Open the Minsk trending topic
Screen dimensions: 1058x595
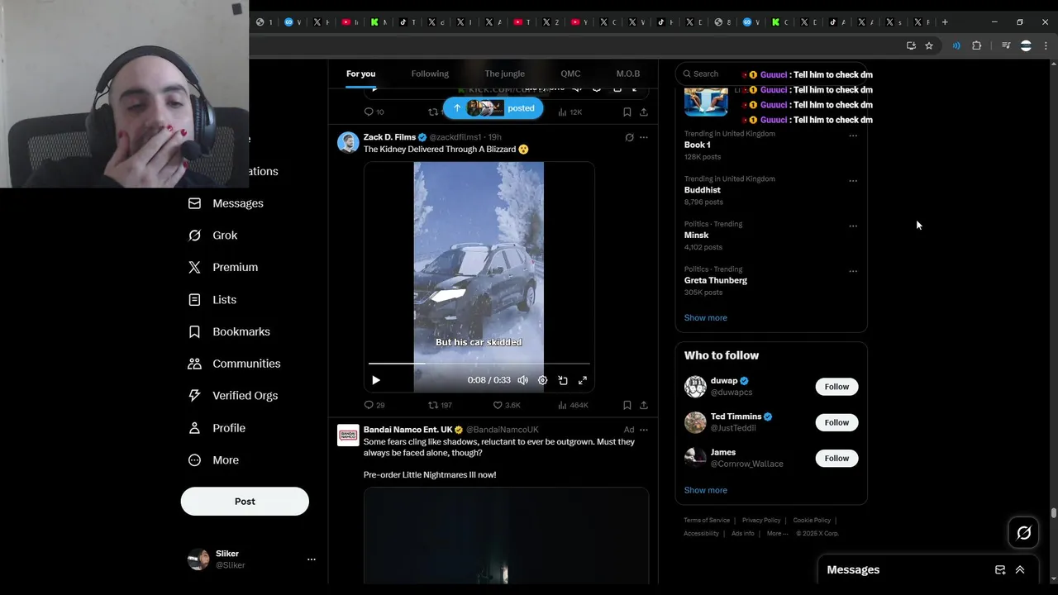[x=696, y=235]
